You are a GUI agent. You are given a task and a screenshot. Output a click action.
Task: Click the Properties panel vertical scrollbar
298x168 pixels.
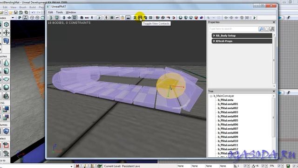click(274, 60)
